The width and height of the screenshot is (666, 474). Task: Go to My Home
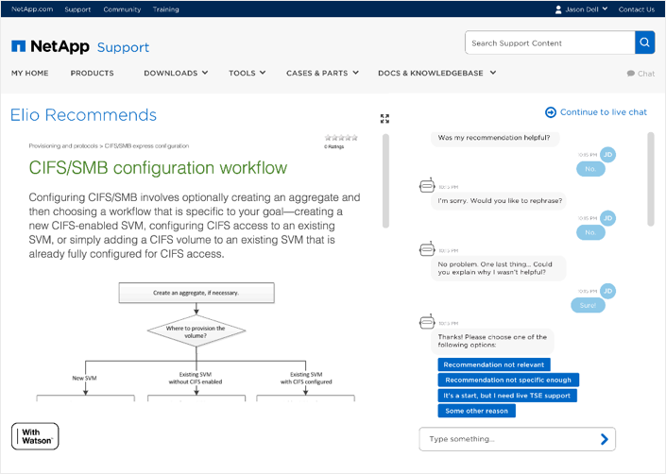click(29, 73)
